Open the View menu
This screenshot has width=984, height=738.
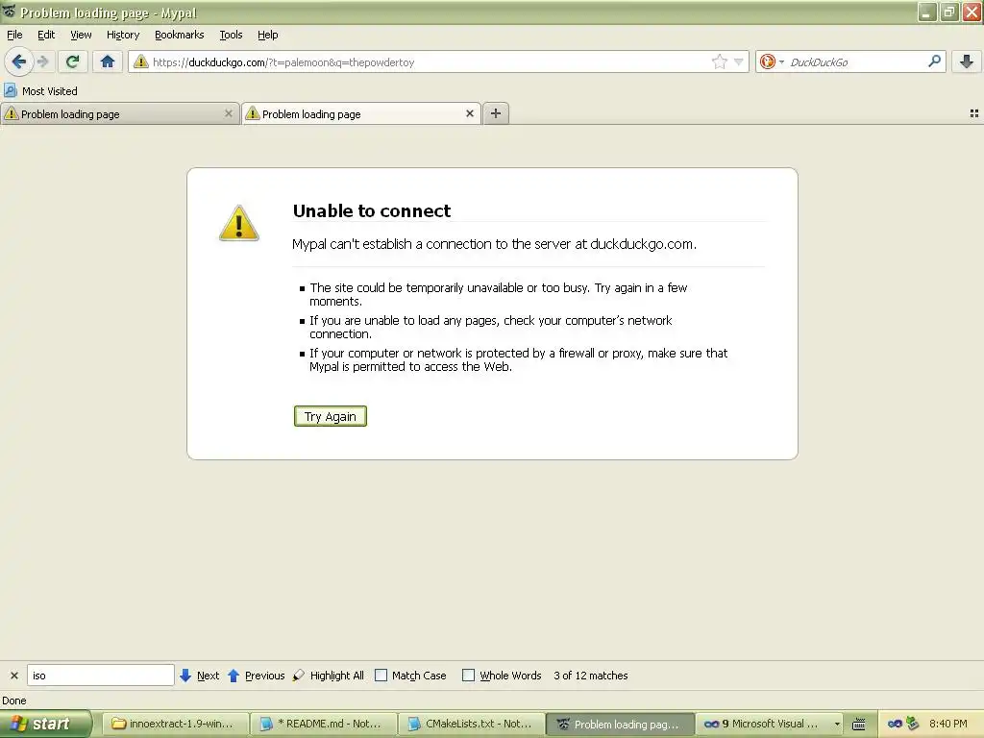81,36
